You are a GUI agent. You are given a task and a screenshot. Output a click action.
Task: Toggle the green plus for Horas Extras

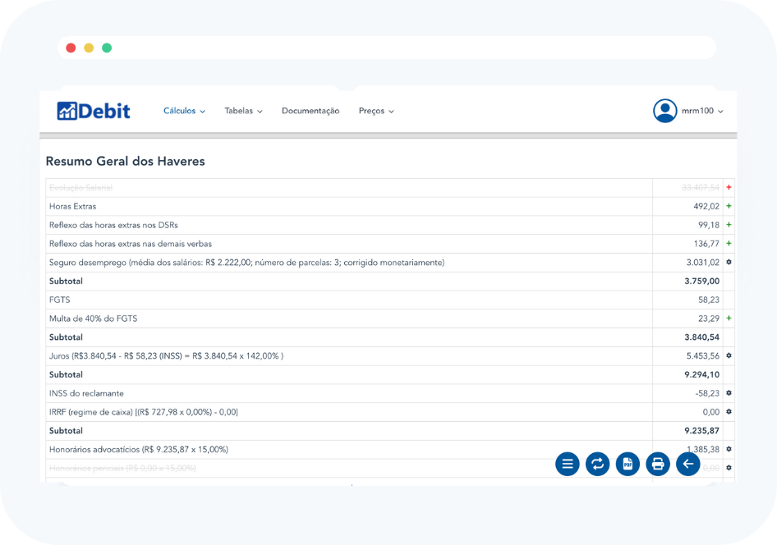[x=729, y=207]
